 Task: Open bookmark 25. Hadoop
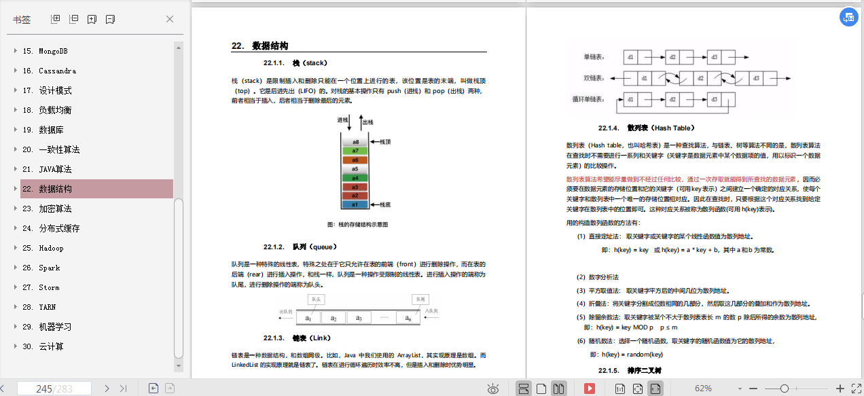click(x=43, y=248)
